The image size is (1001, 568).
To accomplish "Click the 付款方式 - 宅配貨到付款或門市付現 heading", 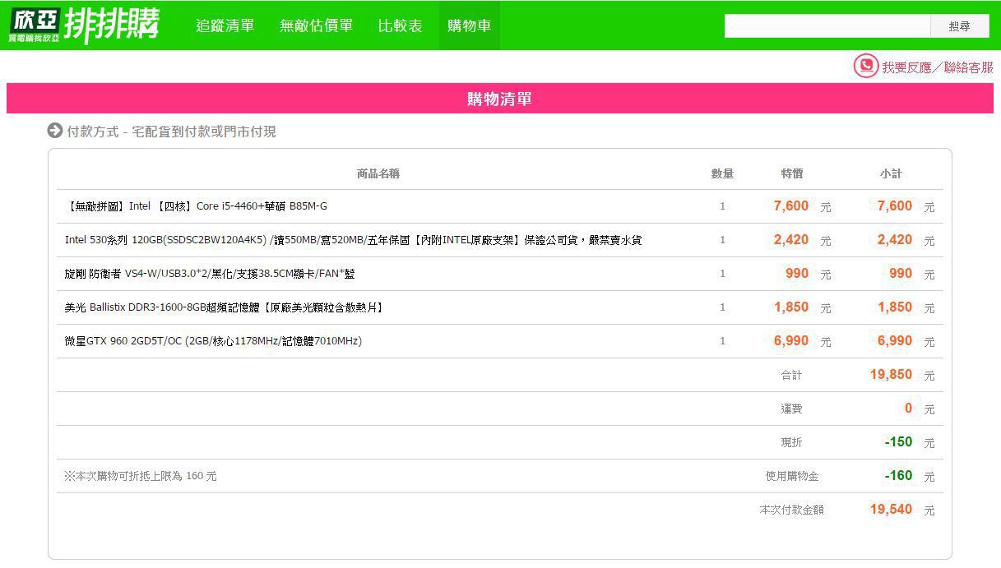I will [171, 132].
